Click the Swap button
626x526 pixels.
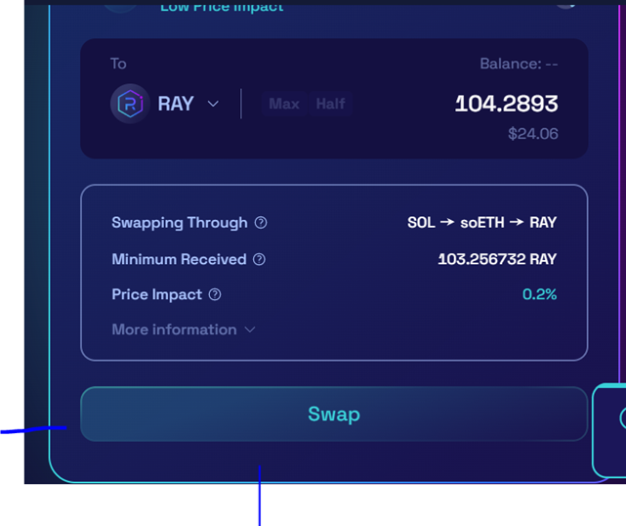coord(334,415)
